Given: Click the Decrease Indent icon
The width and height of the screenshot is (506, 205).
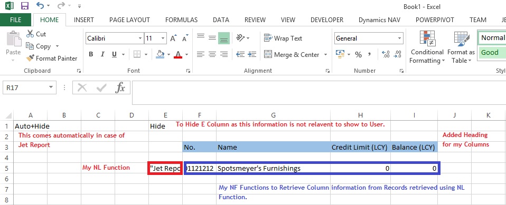Looking at the screenshot, I should (x=240, y=54).
